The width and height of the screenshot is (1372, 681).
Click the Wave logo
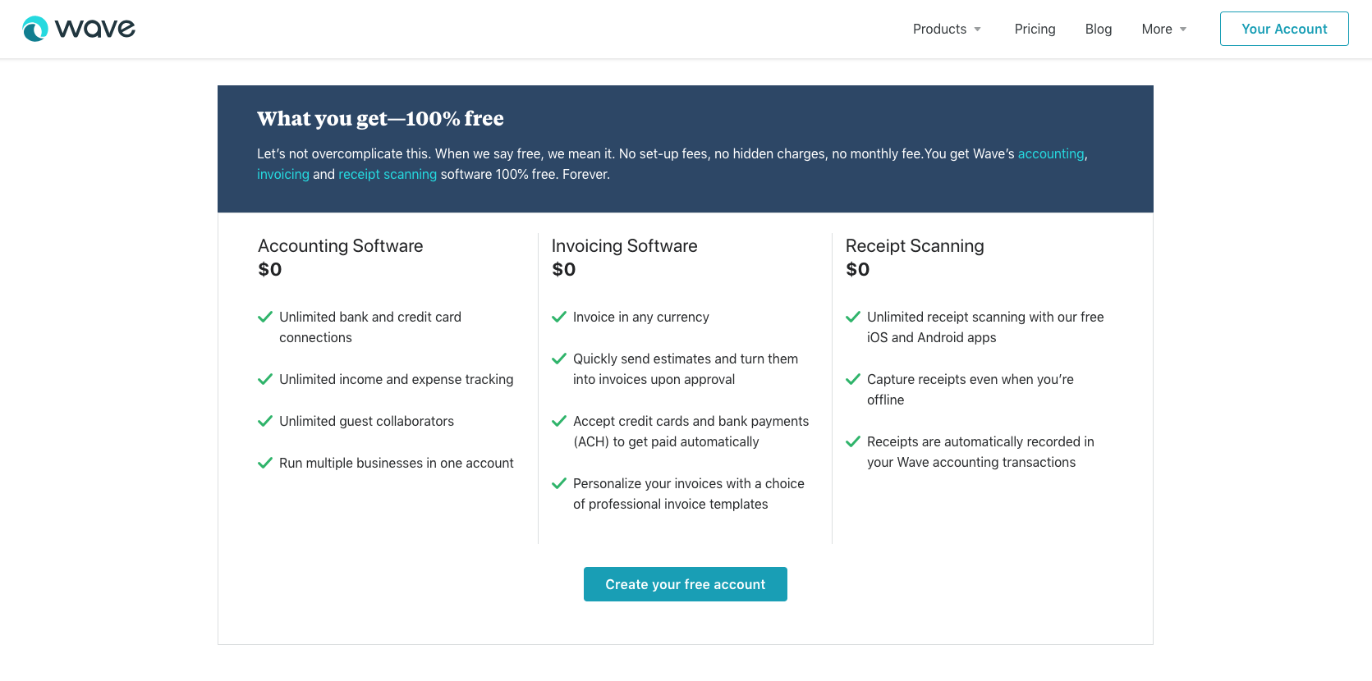pos(79,29)
